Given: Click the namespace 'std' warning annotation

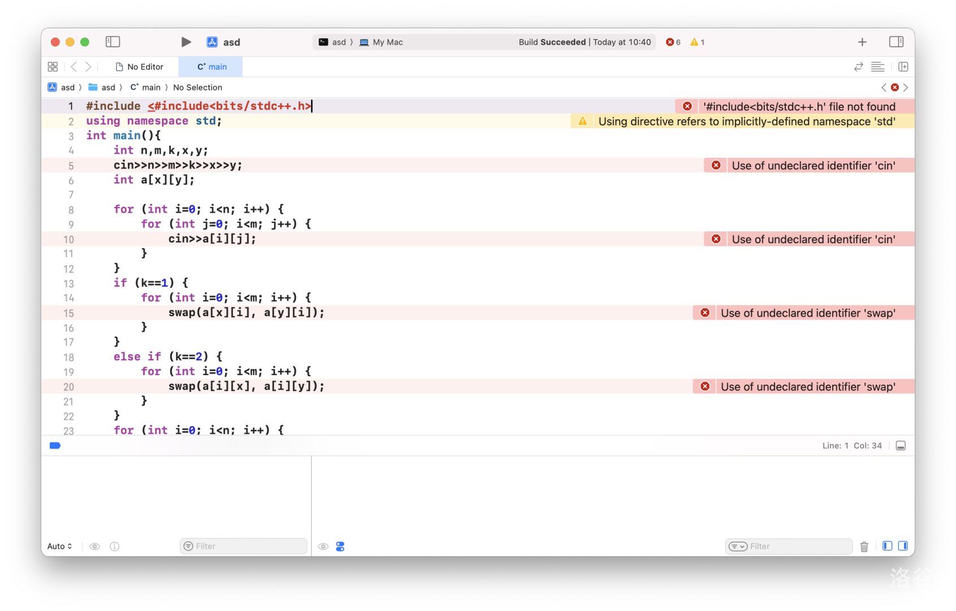Looking at the screenshot, I should pyautogui.click(x=746, y=122).
